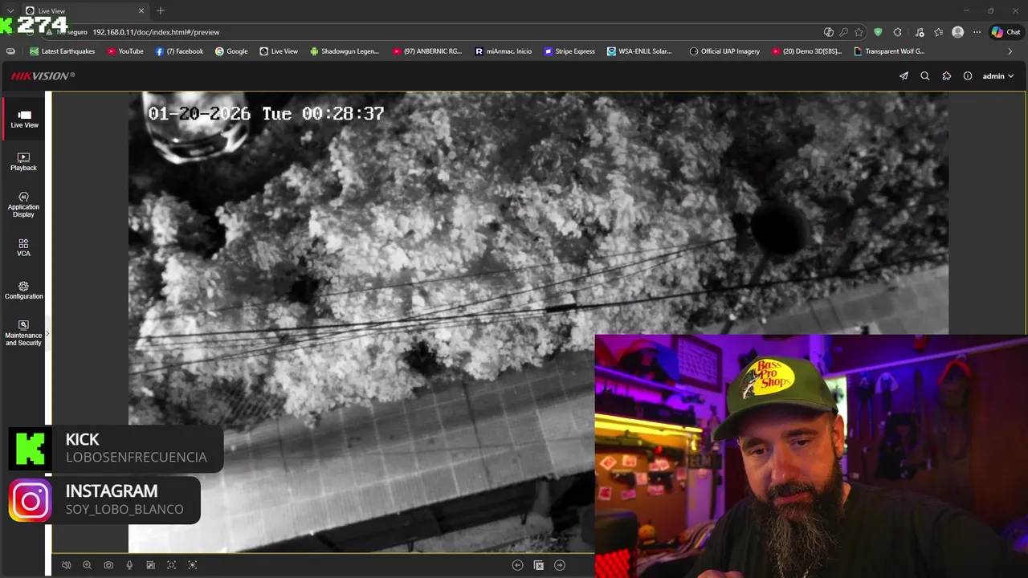Open a new browser tab
Image resolution: width=1028 pixels, height=578 pixels.
click(161, 10)
